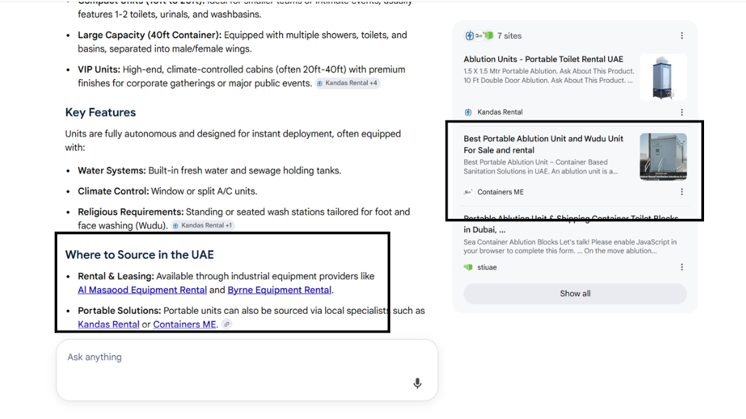Open the Kandas Rental link in Portable Solutions
This screenshot has height=419, width=746.
[109, 325]
